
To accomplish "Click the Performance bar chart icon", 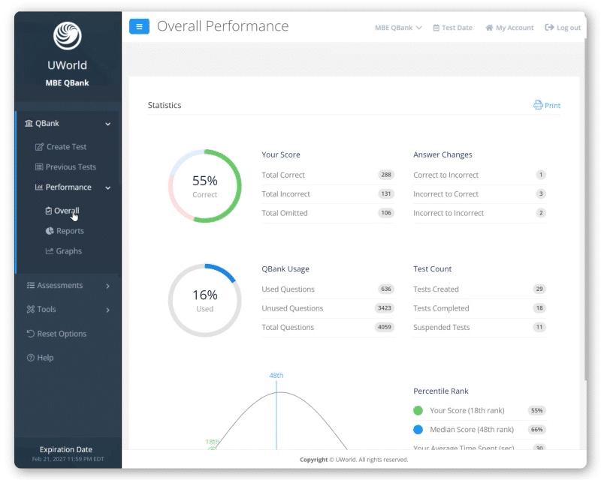I will [x=39, y=187].
